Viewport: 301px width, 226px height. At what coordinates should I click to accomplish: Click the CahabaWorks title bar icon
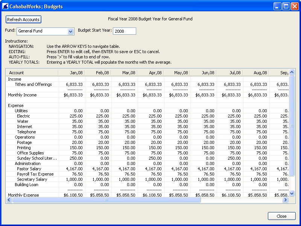tap(5, 6)
